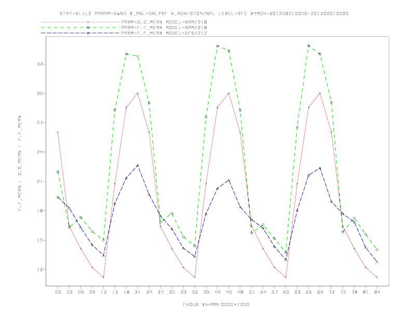Click x-axis forecast hour label 81

pyautogui.click(x=366, y=292)
